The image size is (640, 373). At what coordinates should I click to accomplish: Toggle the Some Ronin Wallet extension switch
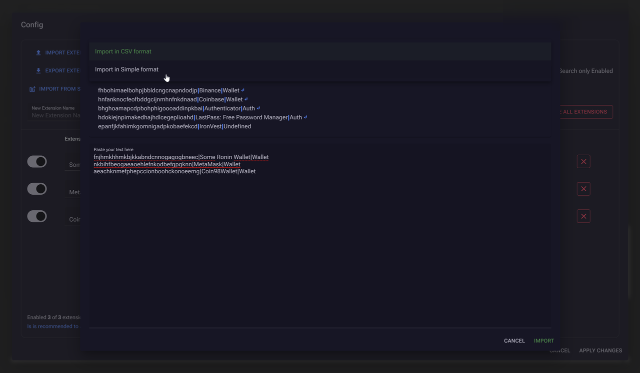click(37, 162)
